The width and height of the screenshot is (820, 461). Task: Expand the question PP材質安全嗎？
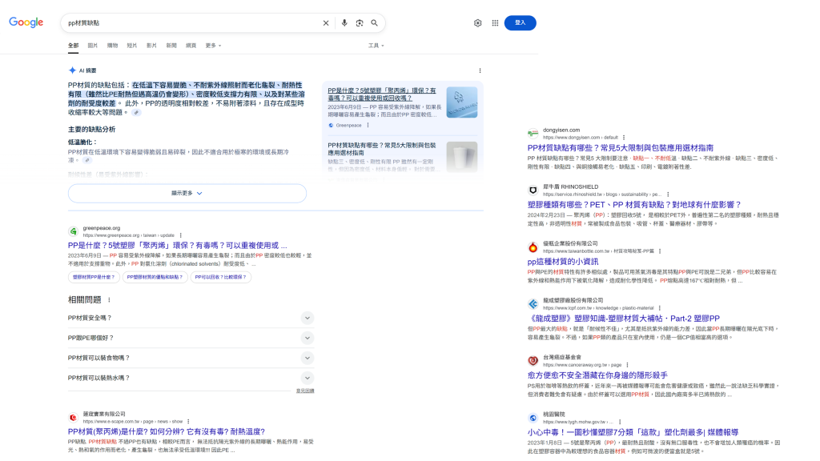click(x=307, y=318)
